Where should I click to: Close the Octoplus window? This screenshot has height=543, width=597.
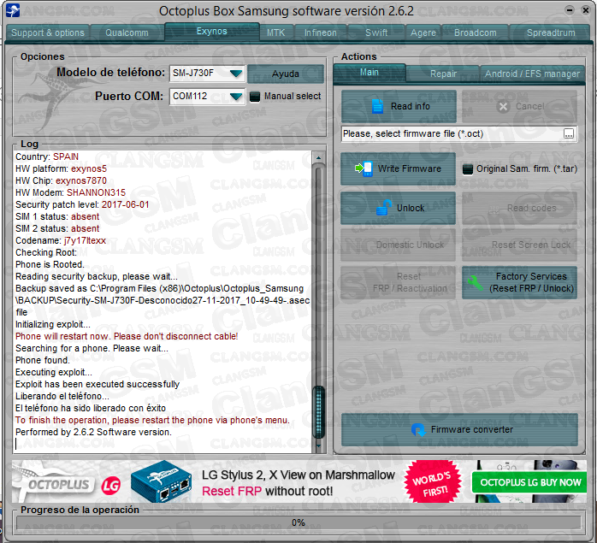(x=586, y=10)
